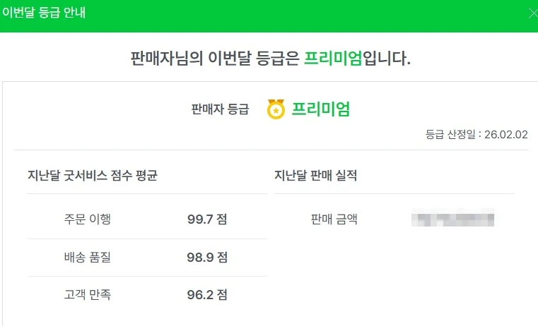
Task: Click the 지난달 판매 실적 heading
Action: point(315,176)
